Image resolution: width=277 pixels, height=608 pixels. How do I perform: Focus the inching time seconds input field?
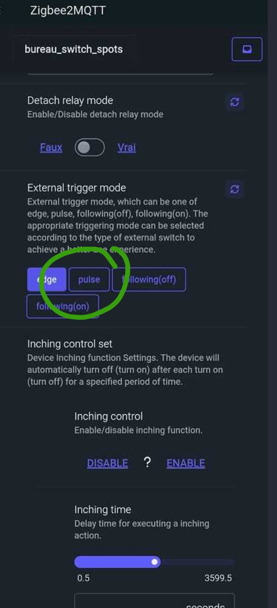(154, 601)
